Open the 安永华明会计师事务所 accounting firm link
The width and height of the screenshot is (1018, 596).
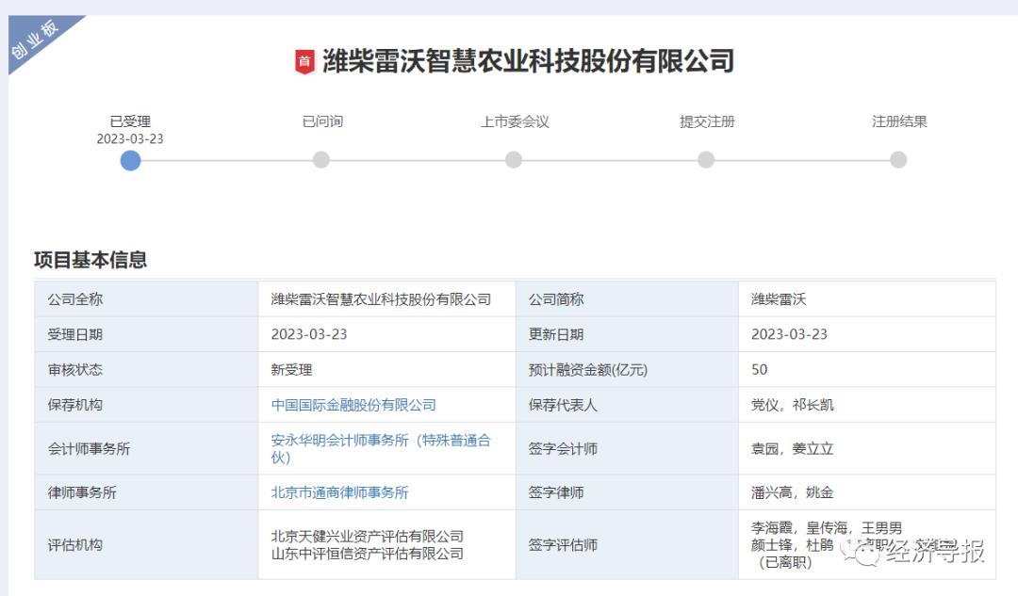point(381,449)
